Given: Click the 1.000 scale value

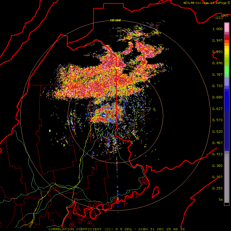Looking at the screenshot, I should tap(217, 29).
